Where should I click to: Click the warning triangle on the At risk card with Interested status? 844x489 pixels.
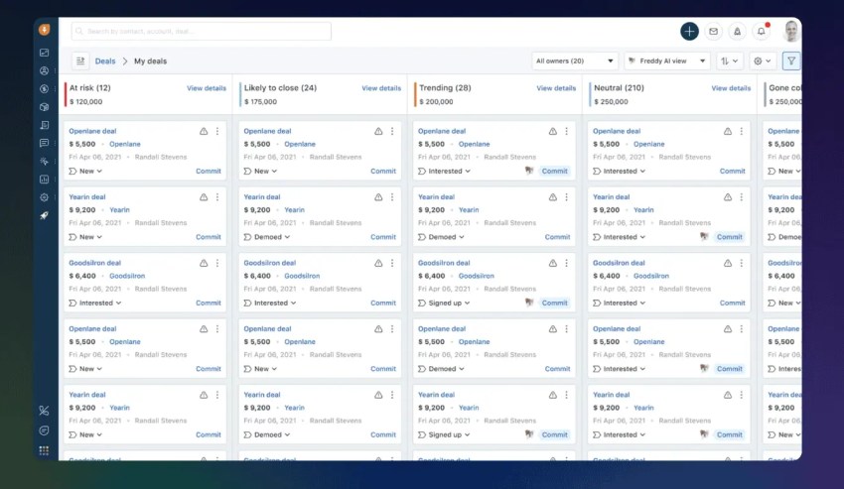[x=204, y=263]
